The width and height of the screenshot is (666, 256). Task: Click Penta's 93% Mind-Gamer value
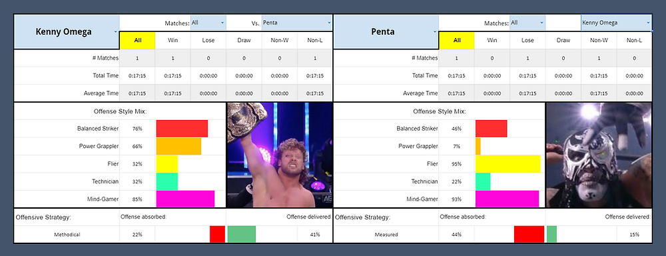(x=456, y=199)
